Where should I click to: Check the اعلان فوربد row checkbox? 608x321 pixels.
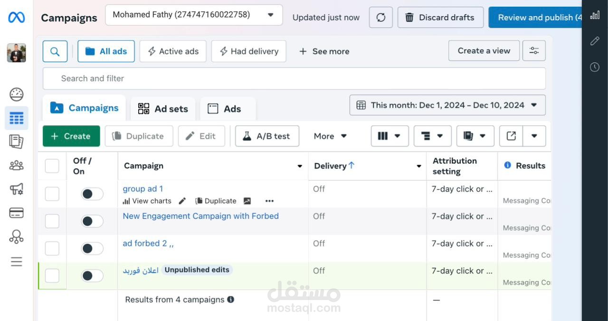tap(52, 276)
